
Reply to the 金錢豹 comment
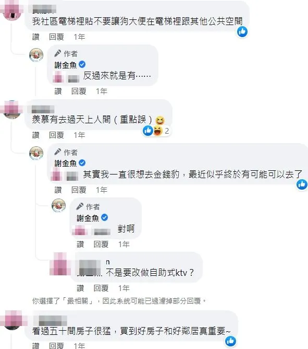coord(79,190)
